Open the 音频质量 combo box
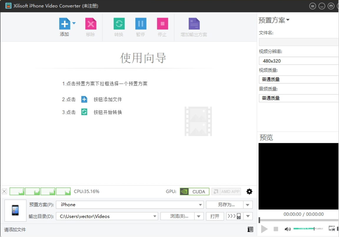 click(299, 98)
